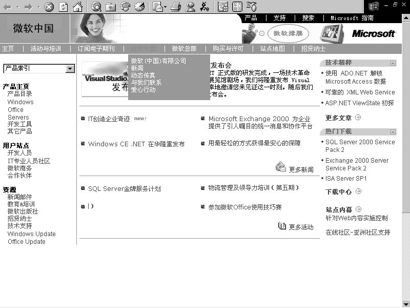Open the 订阅电子期刊 navigation bar item
This screenshot has height=308, width=410.
[96, 49]
